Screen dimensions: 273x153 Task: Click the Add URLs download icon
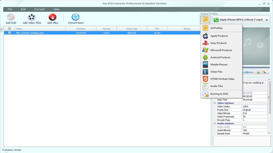(x=53, y=17)
